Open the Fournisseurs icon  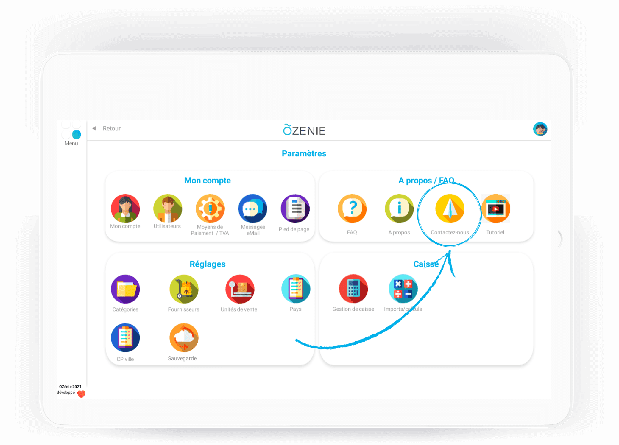184,289
